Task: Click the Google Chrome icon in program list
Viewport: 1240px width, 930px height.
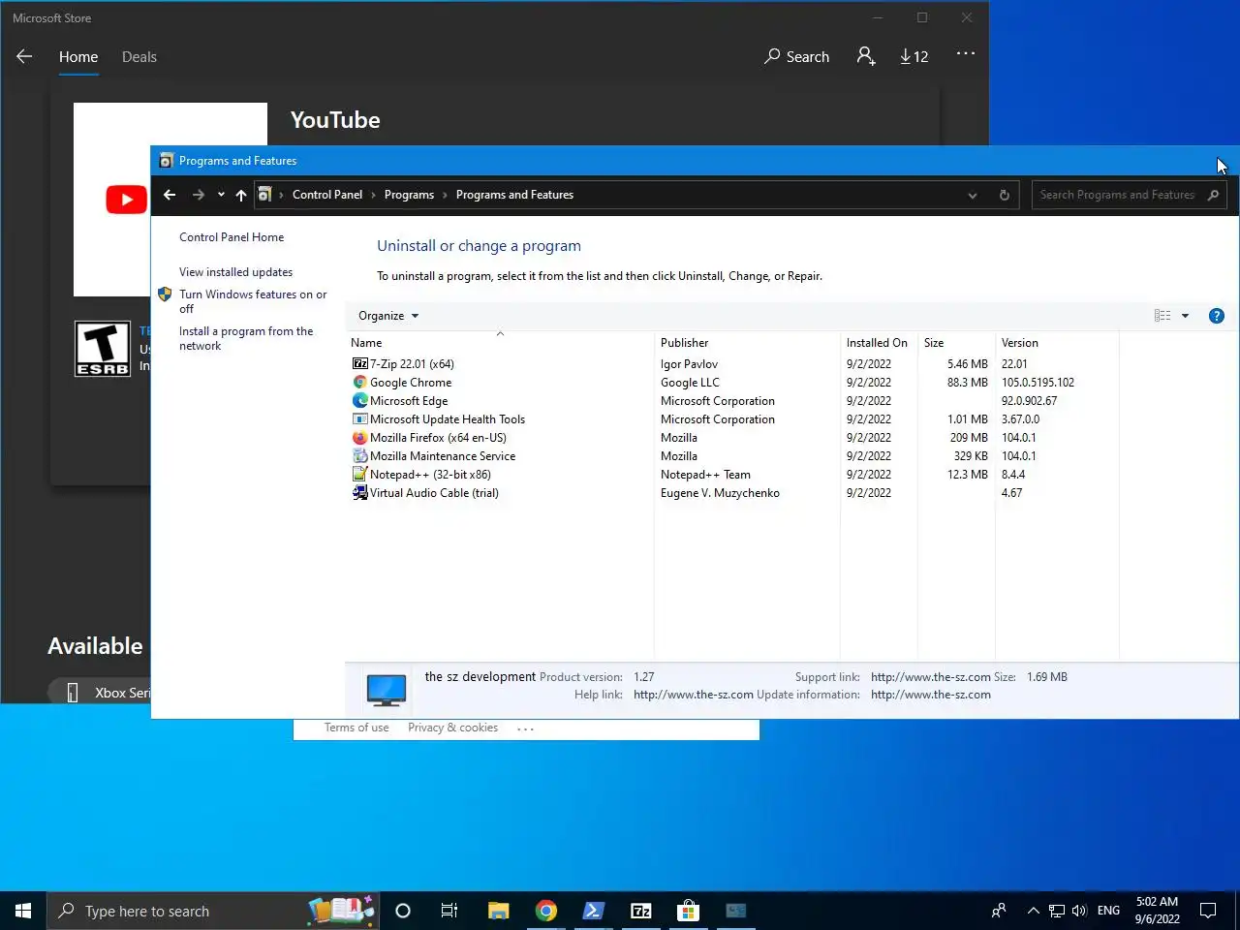Action: point(359,383)
